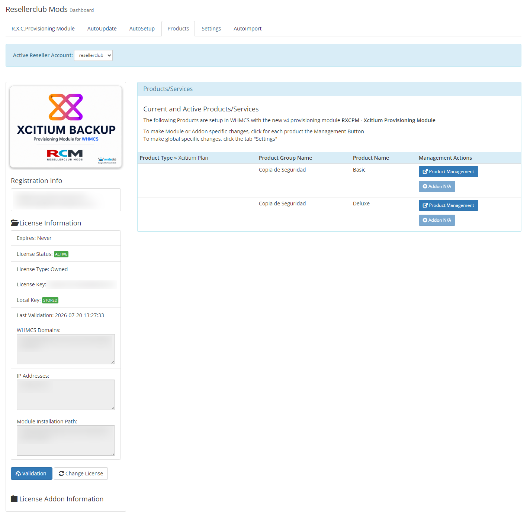The height and width of the screenshot is (514, 527).
Task: Click the Change License button
Action: [81, 474]
